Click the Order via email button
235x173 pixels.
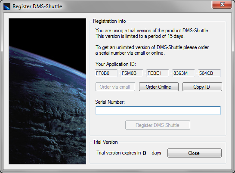115,86
